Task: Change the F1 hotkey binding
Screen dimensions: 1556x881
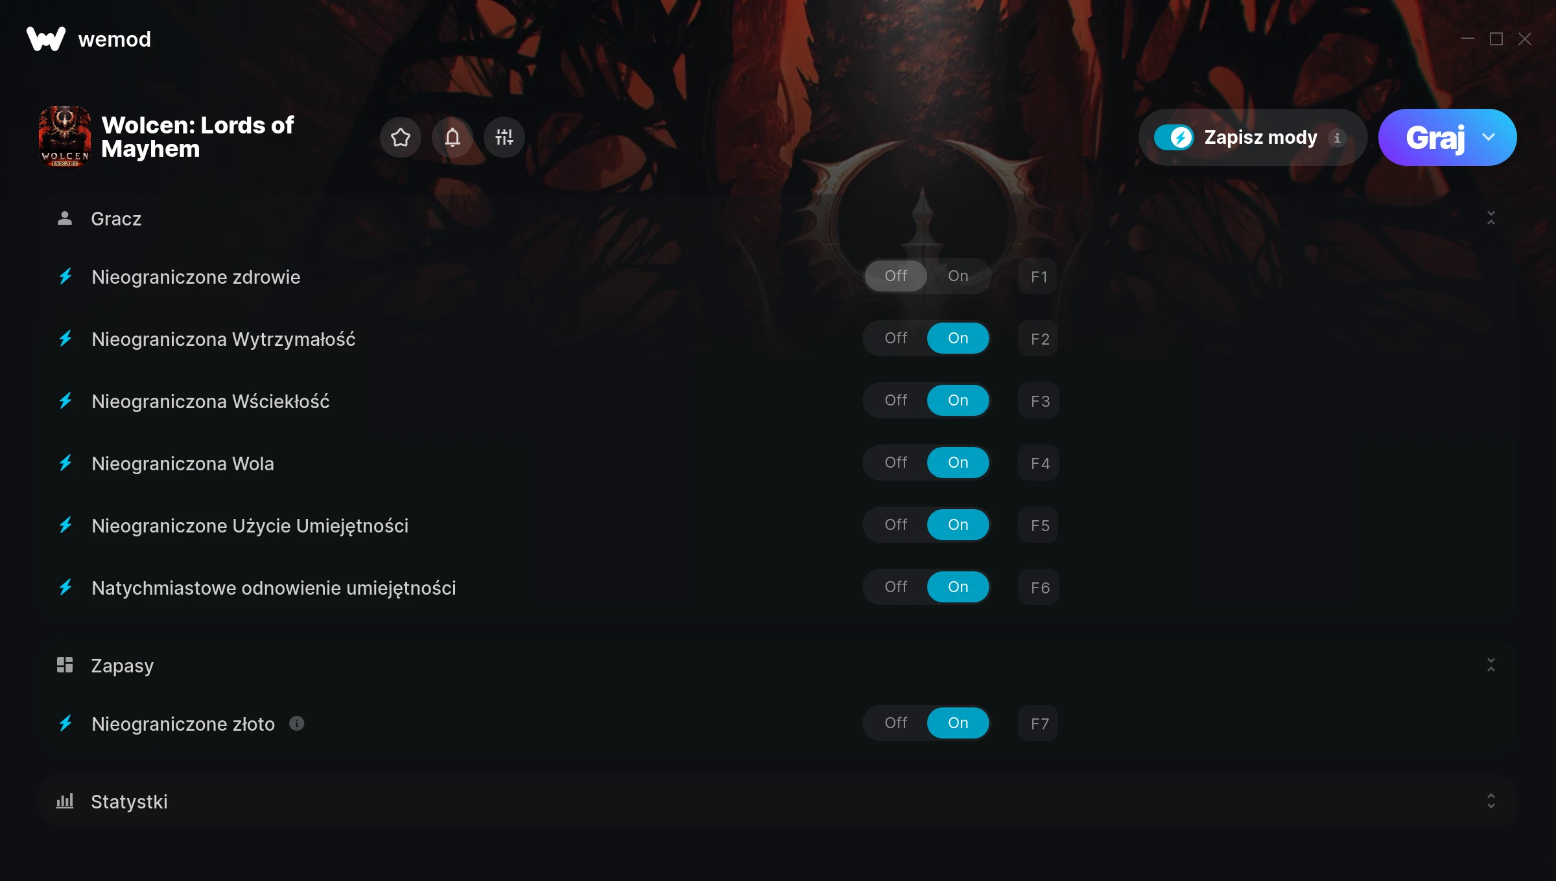Action: pyautogui.click(x=1038, y=277)
